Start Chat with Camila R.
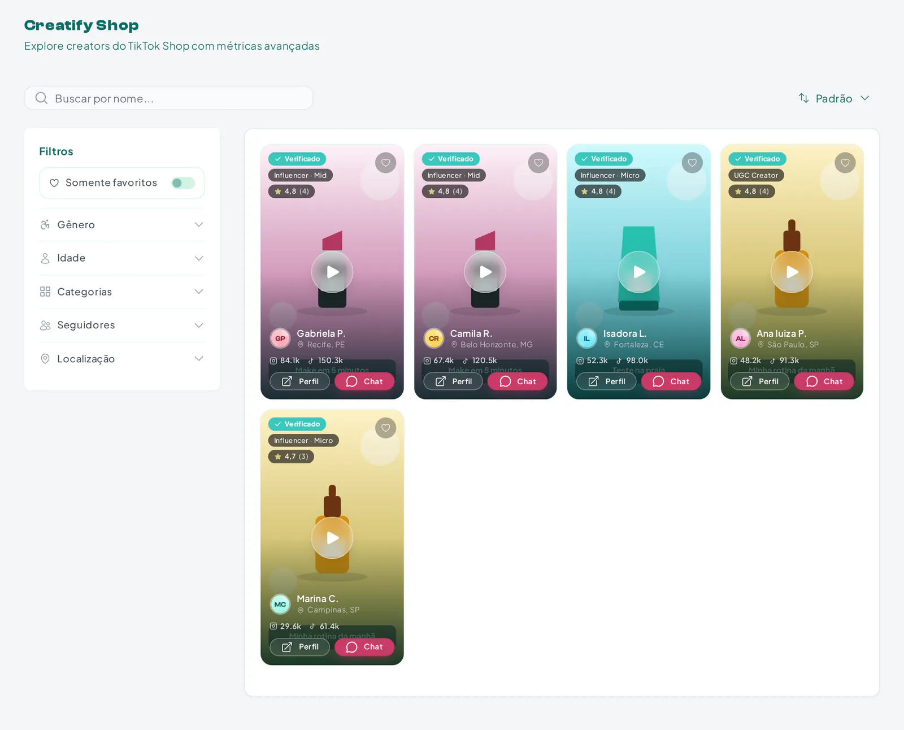The width and height of the screenshot is (904, 730). click(x=518, y=381)
